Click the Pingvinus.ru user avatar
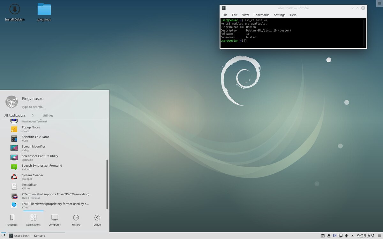383x239 pixels. (11, 102)
